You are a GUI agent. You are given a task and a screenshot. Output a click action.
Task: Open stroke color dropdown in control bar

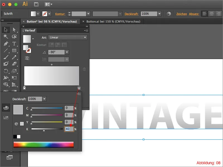49,14
